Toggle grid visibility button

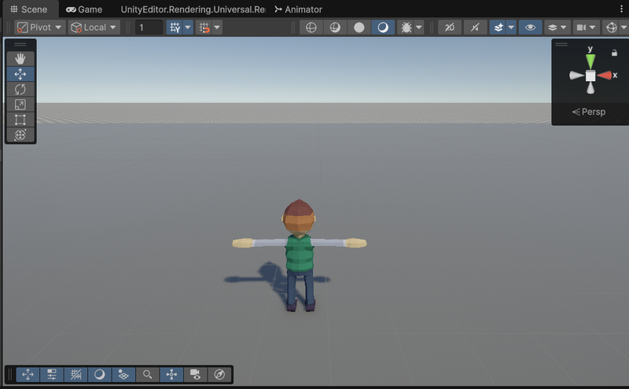[x=175, y=28]
